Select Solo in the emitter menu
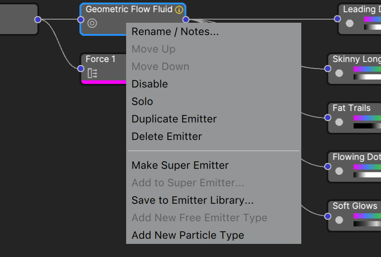Viewport: 381px width, 257px height. 142,101
